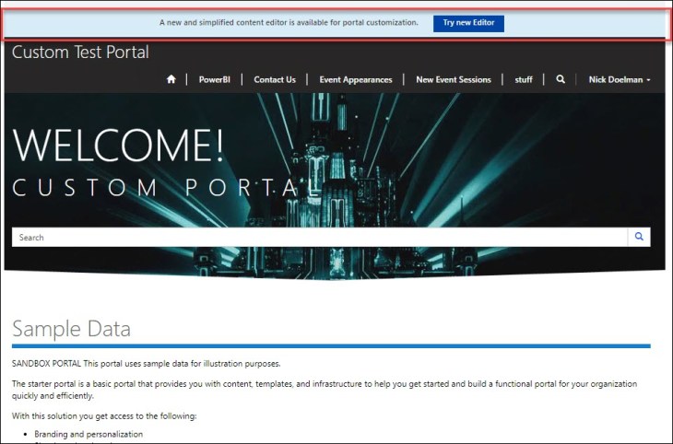Expand the Nick Doelman user menu
This screenshot has width=673, height=444.
(620, 80)
